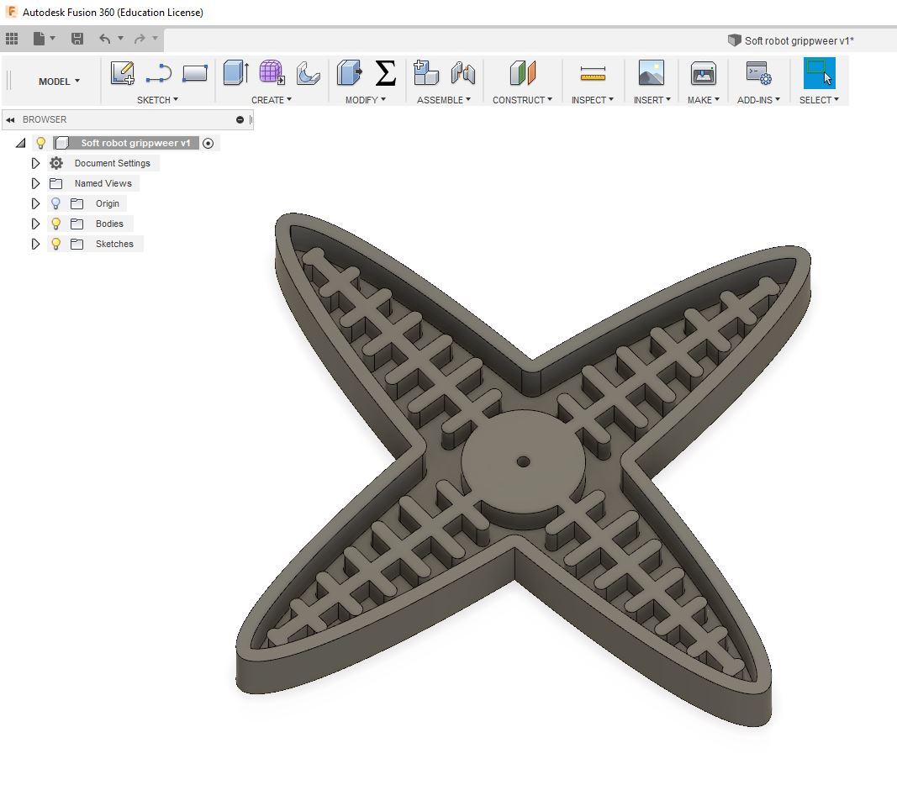Select the Offset Plane construct tool
The width and height of the screenshot is (897, 785).
522,72
